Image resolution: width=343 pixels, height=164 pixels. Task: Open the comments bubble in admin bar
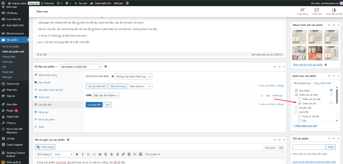tap(68, 3)
